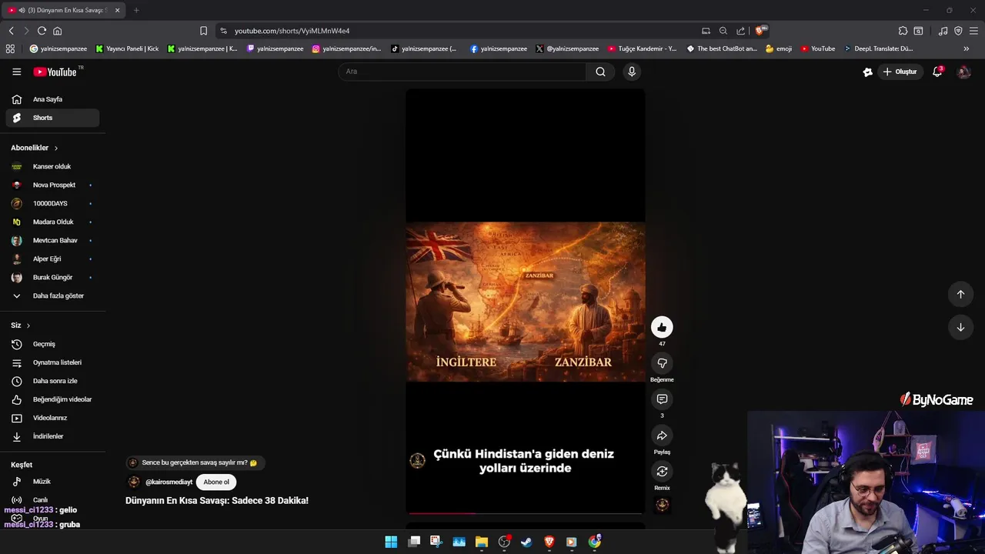The width and height of the screenshot is (985, 554).
Task: Click the Ara search input field
Action: [x=462, y=72]
